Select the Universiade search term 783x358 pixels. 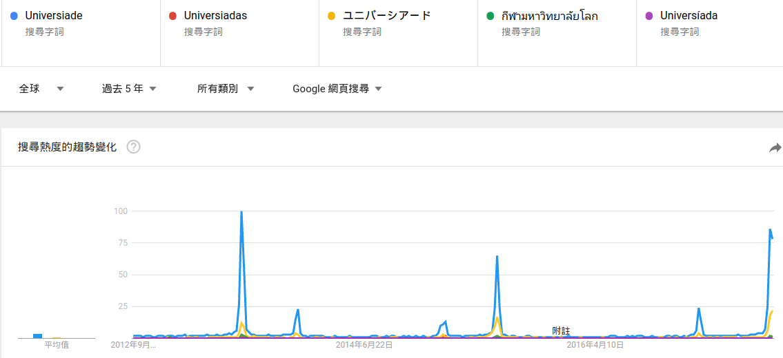(54, 16)
